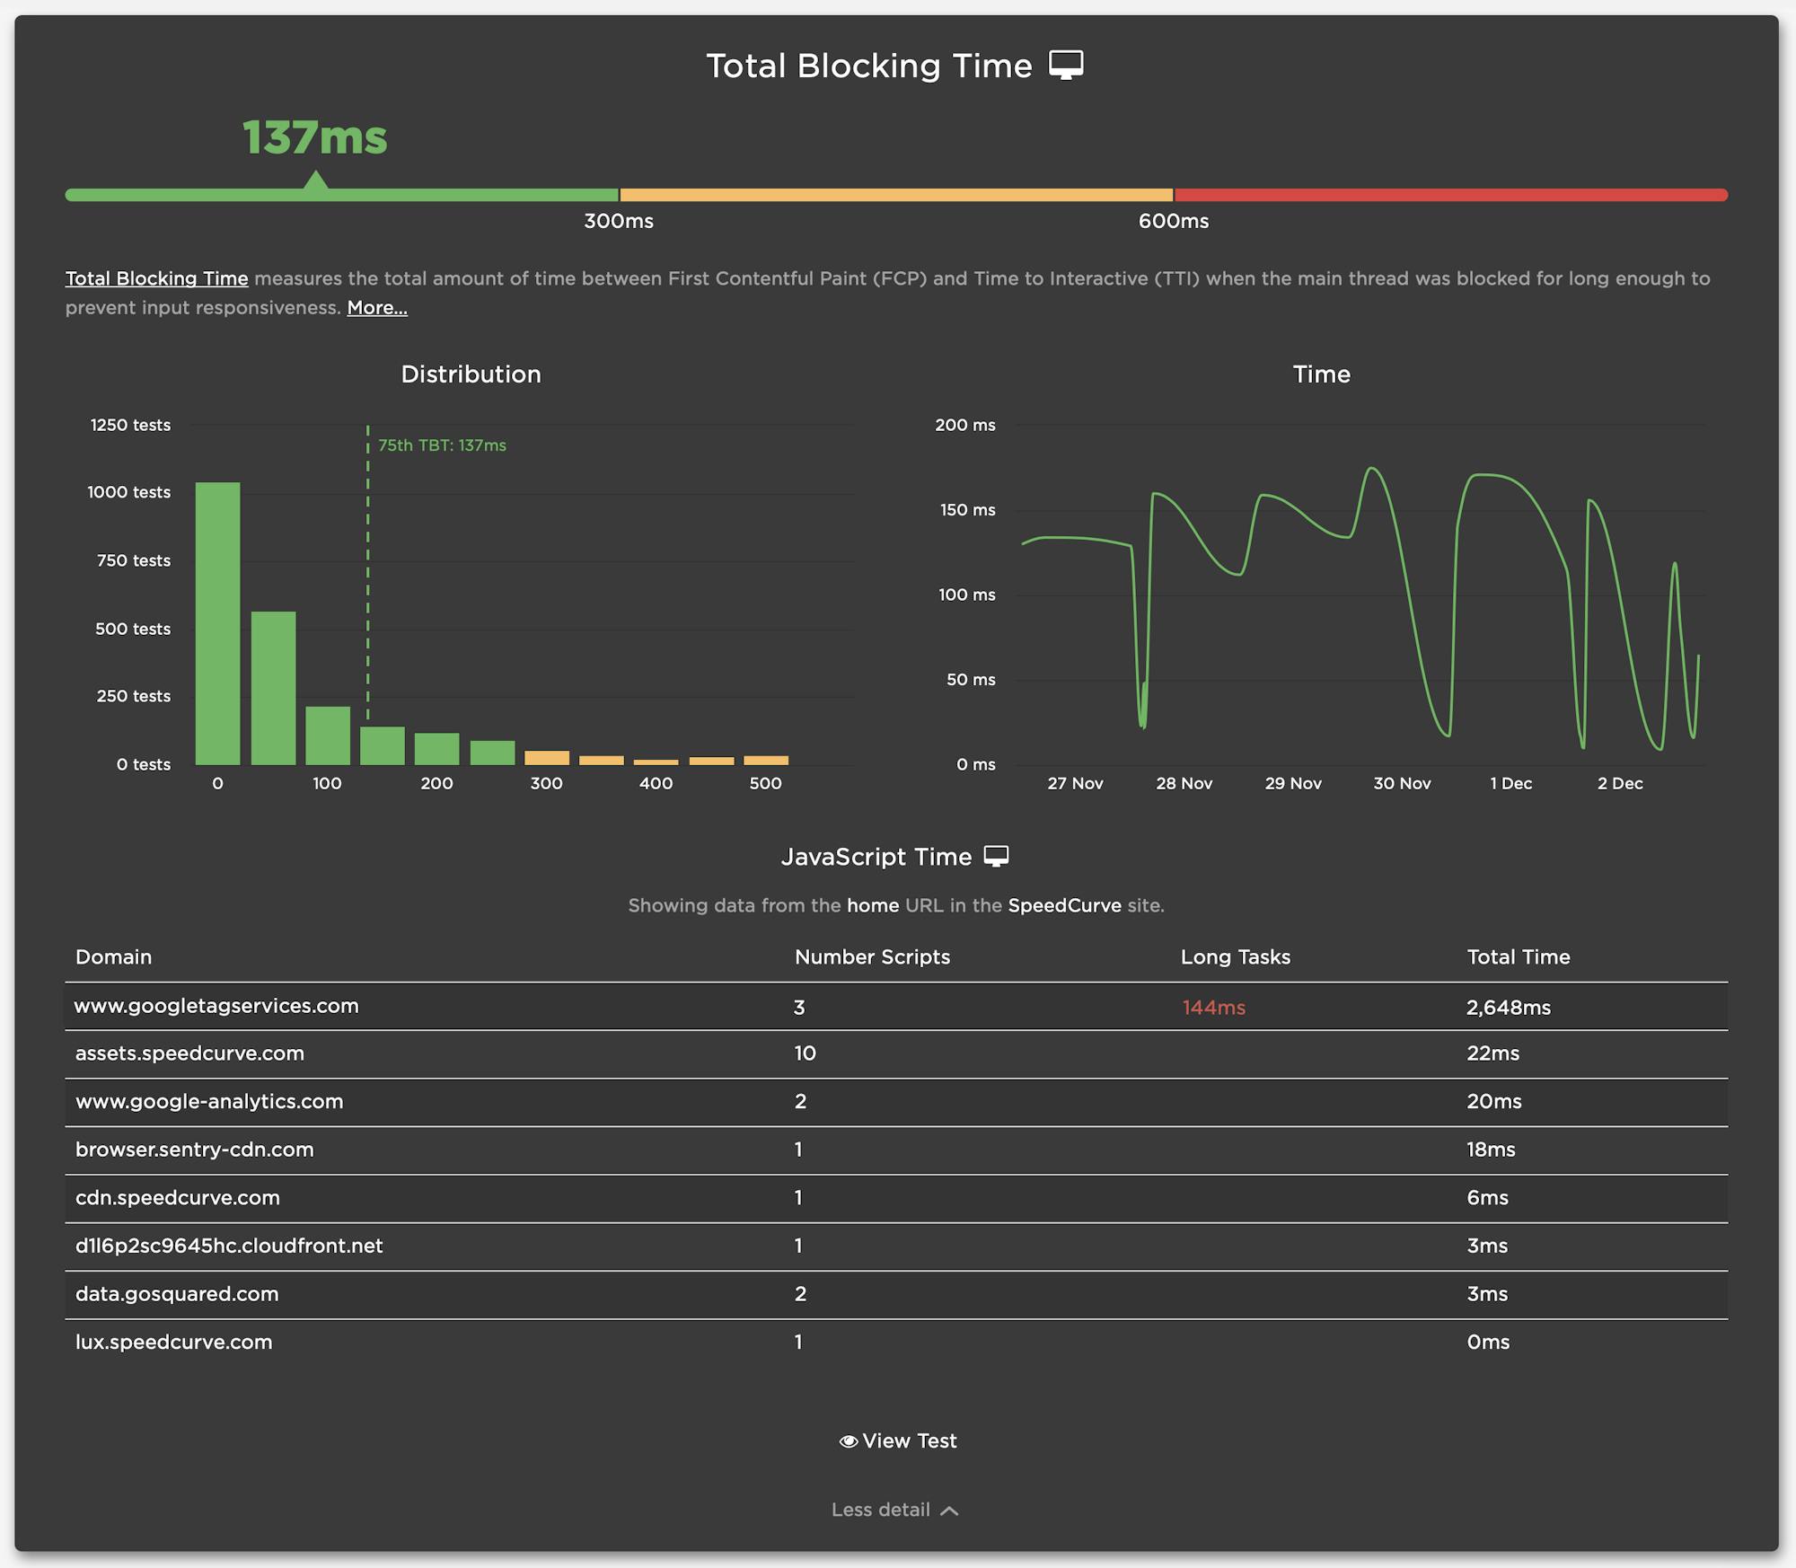The image size is (1796, 1568).
Task: Click the eye icon beside View Test
Action: [x=848, y=1441]
